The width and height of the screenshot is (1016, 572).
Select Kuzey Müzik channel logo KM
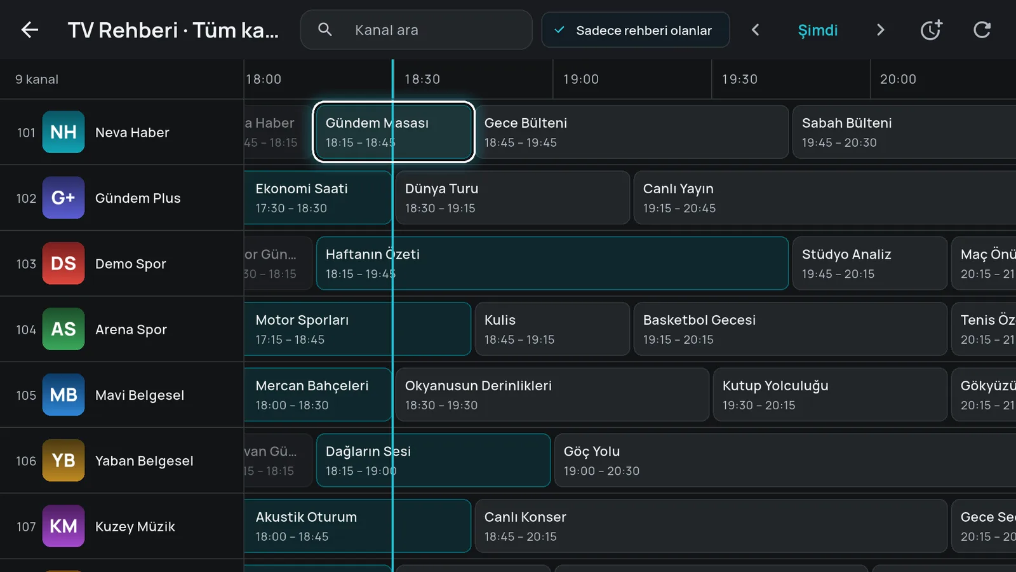(x=63, y=526)
